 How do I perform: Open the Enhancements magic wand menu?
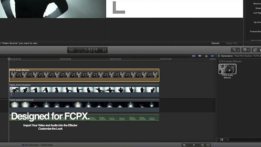(235, 50)
